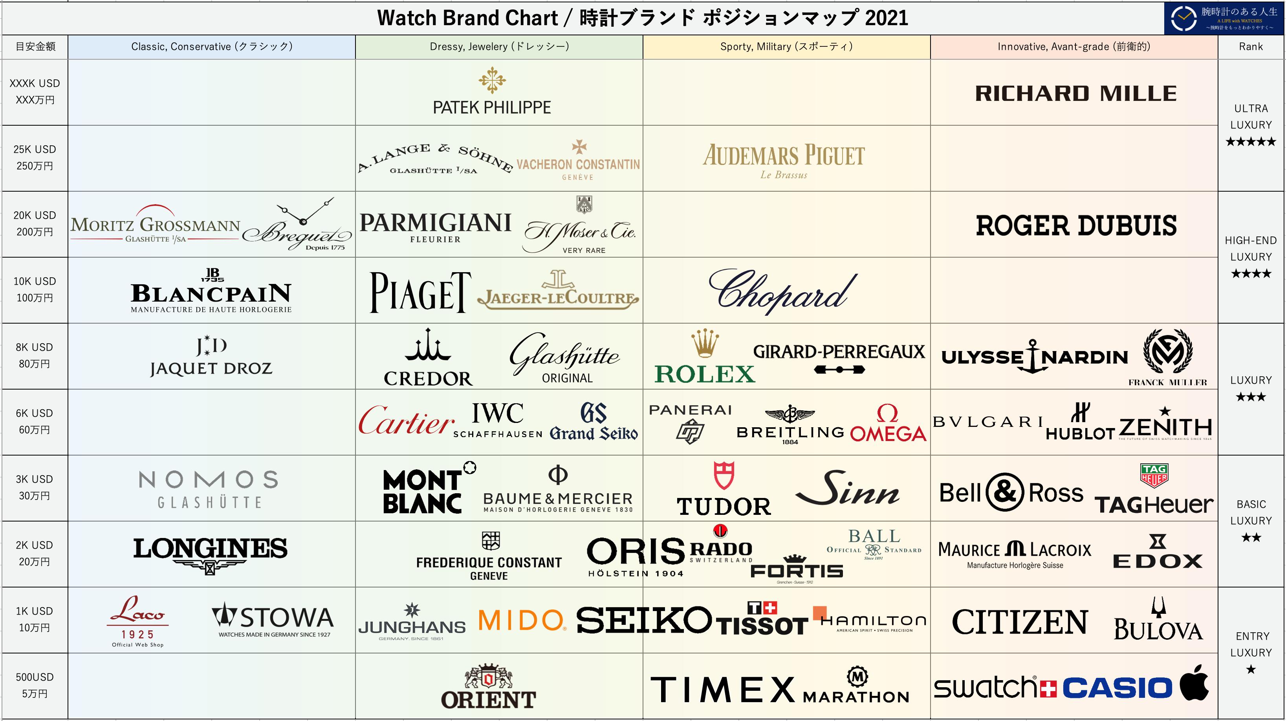Click the Franck Muller wreath emblem
Screen dimensions: 1286x721
(x=1167, y=352)
